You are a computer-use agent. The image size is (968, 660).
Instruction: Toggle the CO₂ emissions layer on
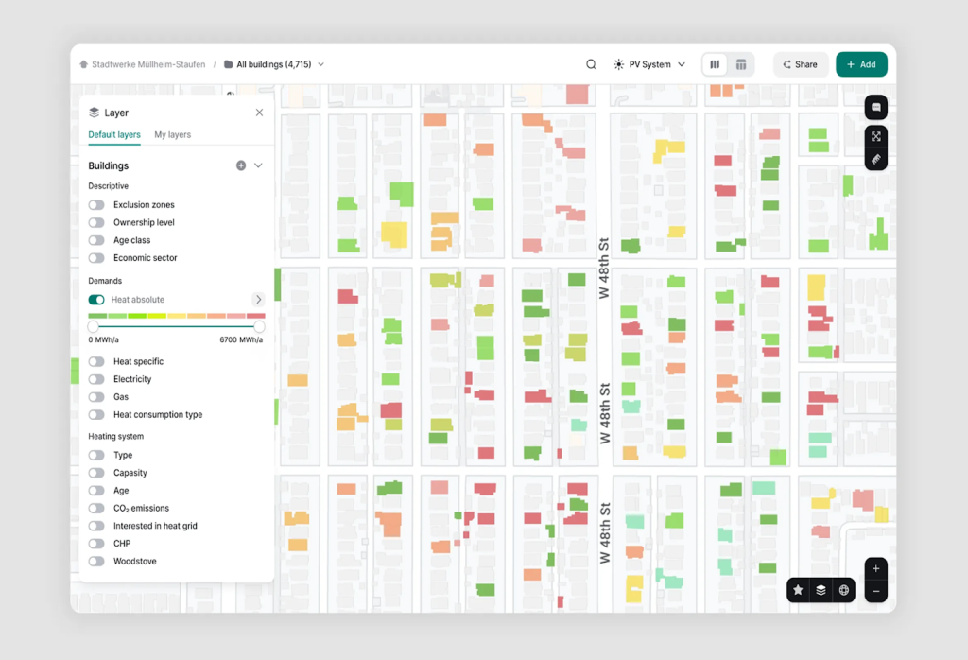tap(96, 509)
